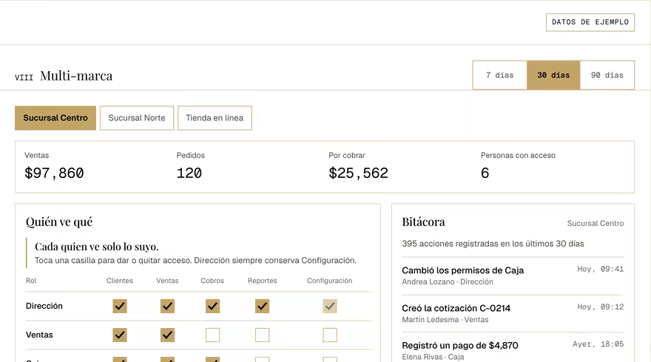Open the log entry Cambió los permisos de Caja
The image size is (651, 362).
click(513, 276)
